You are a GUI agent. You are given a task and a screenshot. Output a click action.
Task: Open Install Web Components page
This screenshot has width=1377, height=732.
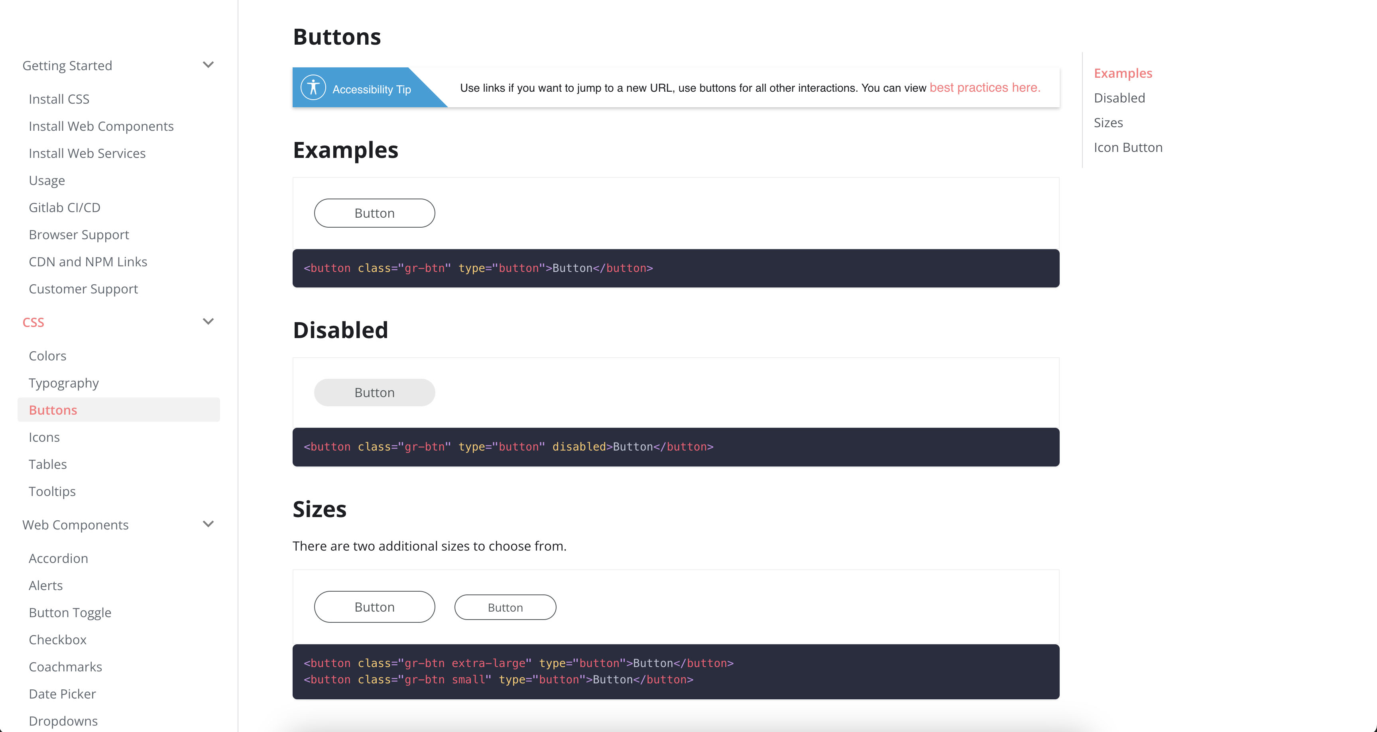(x=101, y=126)
